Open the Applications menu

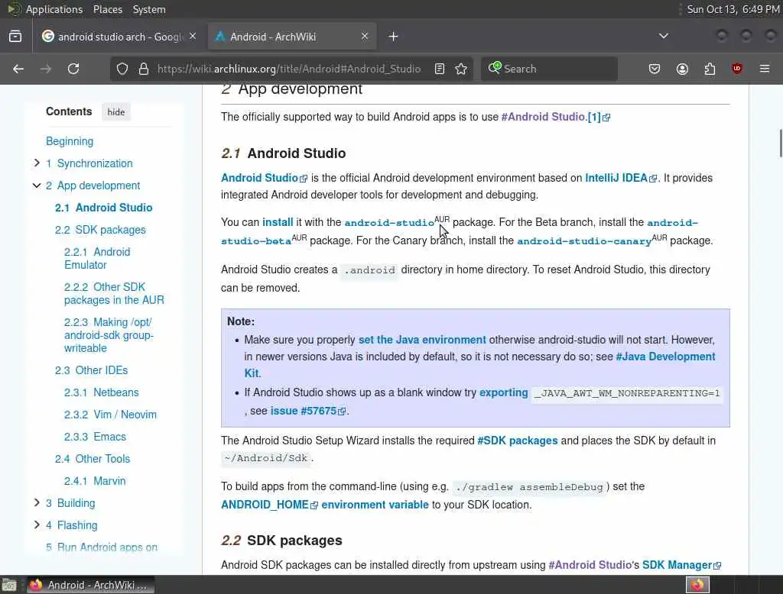(54, 9)
